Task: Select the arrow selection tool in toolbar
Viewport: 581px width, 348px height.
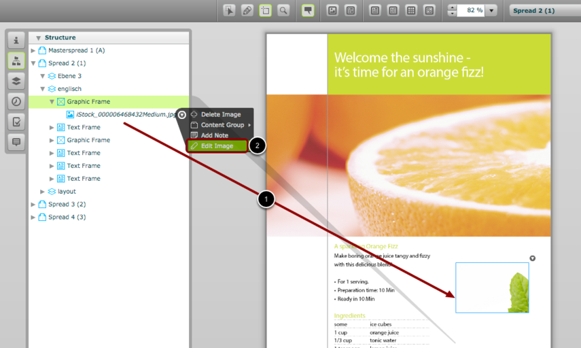Action: click(230, 10)
